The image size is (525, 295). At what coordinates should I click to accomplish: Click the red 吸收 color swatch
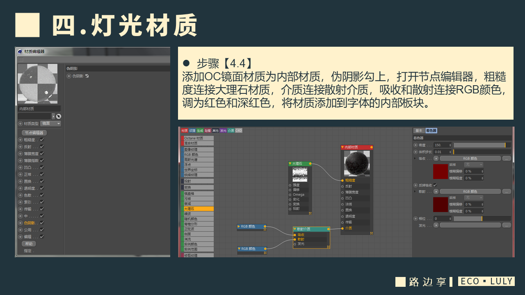tap(441, 171)
